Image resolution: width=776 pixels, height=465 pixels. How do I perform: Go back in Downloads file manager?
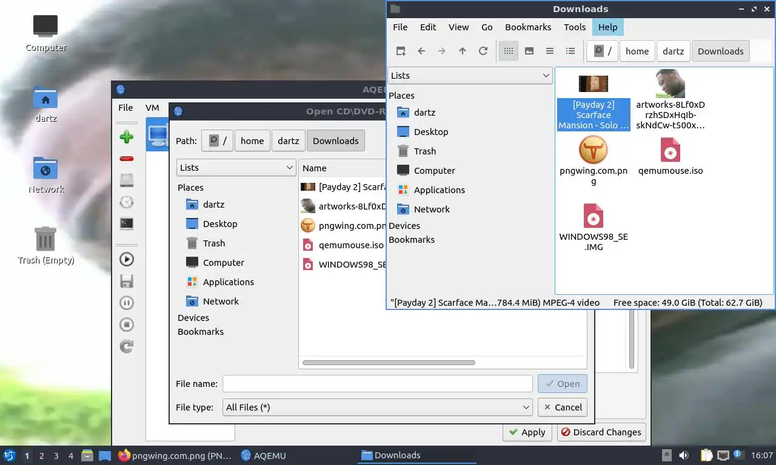click(x=421, y=51)
